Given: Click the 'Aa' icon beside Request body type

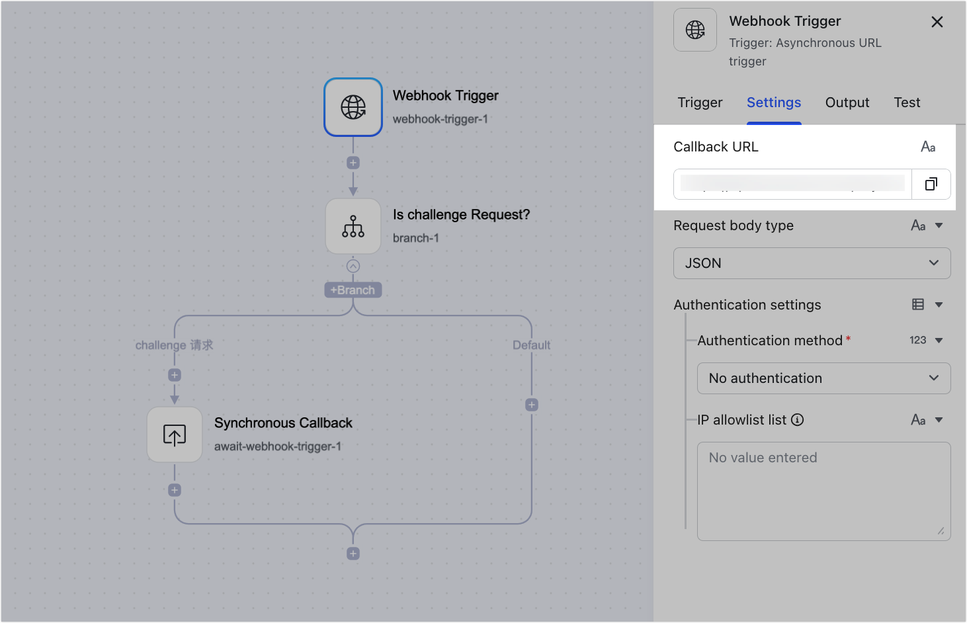Looking at the screenshot, I should [918, 226].
